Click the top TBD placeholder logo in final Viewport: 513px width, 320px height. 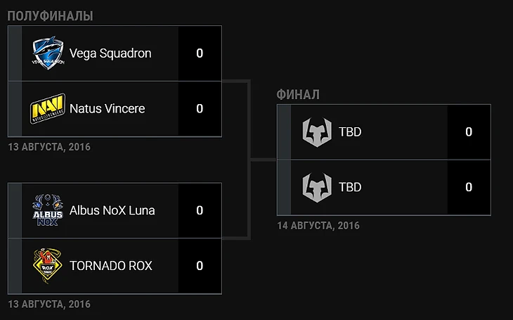[x=317, y=132]
